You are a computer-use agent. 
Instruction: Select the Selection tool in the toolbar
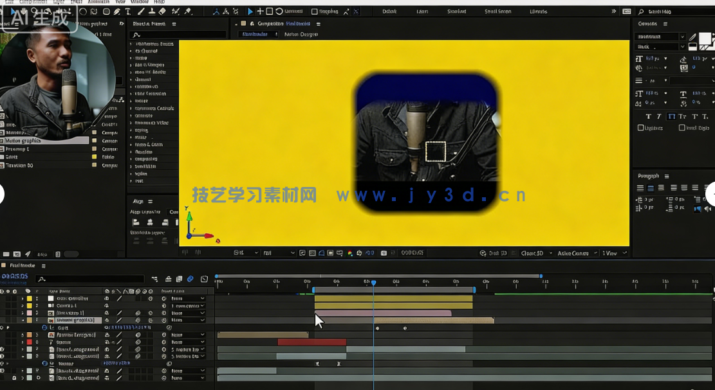click(13, 11)
